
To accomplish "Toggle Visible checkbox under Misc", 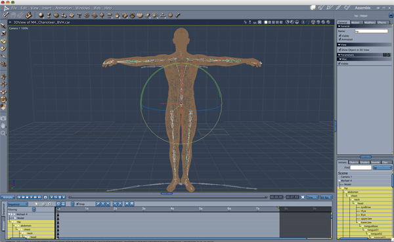I will (339, 64).
